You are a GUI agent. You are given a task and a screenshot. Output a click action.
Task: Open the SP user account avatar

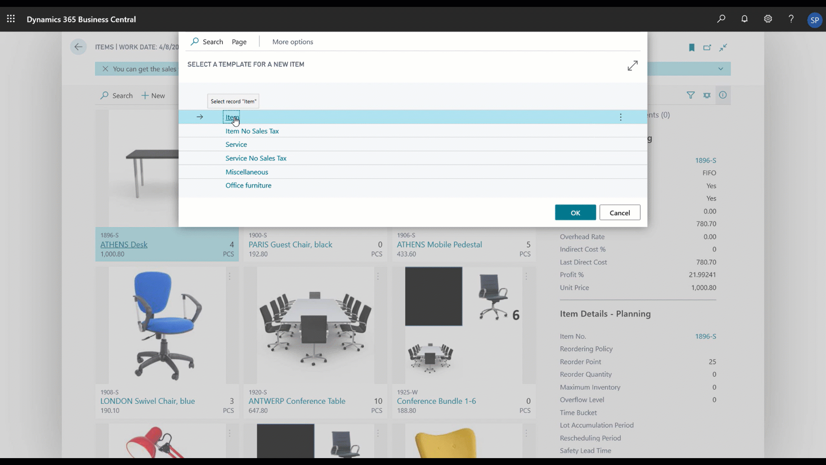tap(814, 20)
